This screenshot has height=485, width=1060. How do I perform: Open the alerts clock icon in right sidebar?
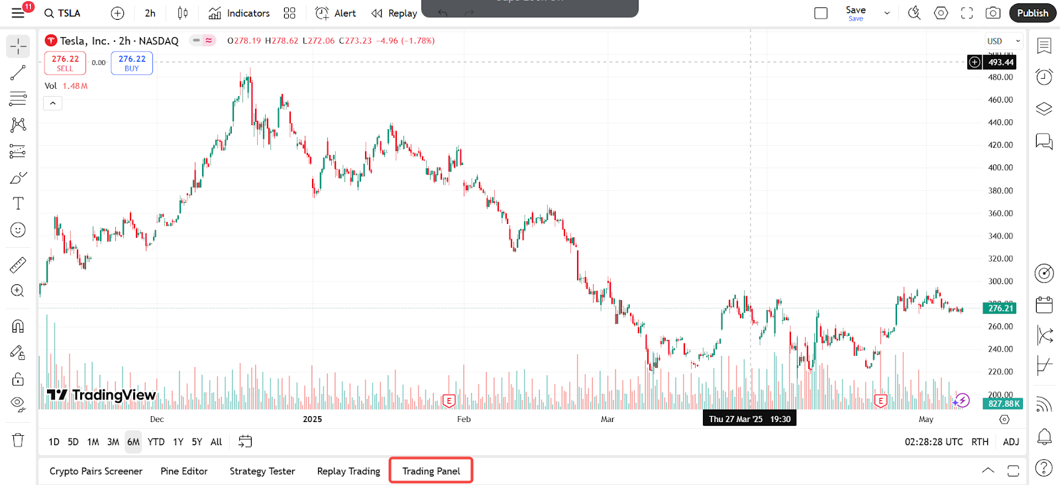[x=1044, y=77]
